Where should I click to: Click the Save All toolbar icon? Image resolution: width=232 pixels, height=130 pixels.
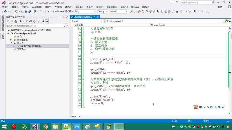pyautogui.click(x=30, y=11)
